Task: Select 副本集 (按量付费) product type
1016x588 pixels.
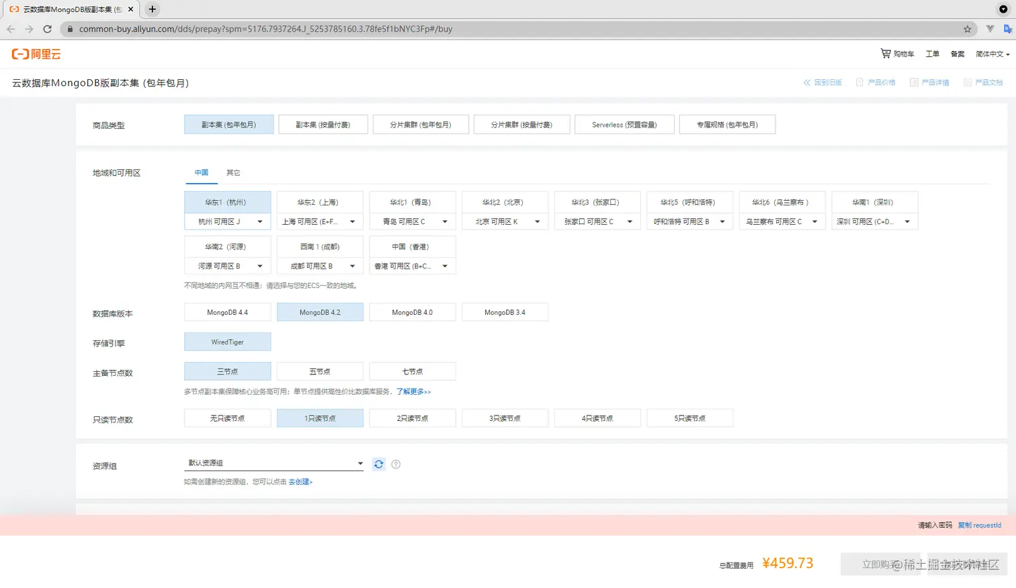Action: (x=323, y=125)
